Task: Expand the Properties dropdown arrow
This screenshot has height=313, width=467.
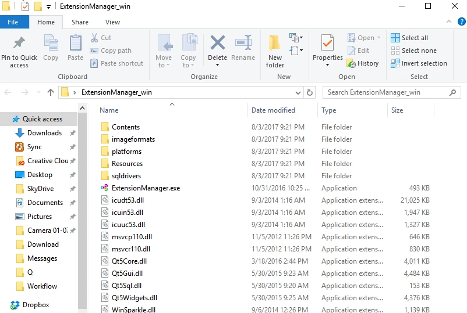Action: pyautogui.click(x=327, y=65)
